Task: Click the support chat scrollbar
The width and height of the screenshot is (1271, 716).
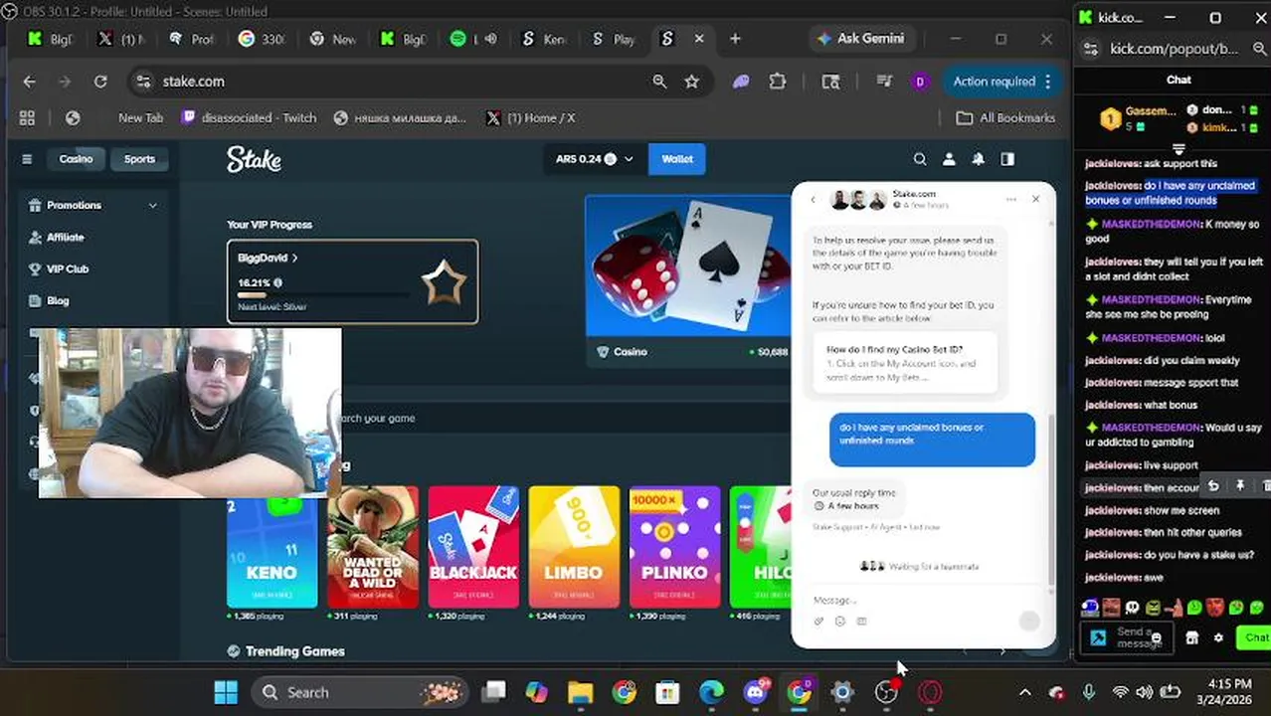Action: pos(1050,497)
